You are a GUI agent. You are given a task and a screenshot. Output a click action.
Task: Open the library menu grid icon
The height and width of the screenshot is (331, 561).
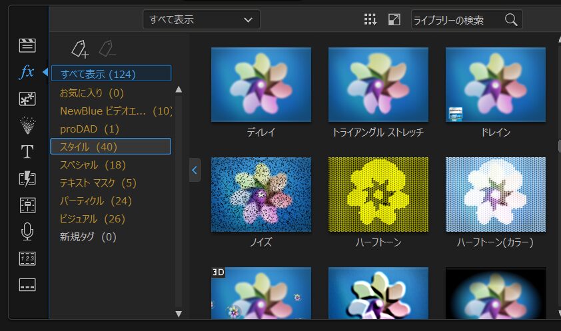coord(370,19)
